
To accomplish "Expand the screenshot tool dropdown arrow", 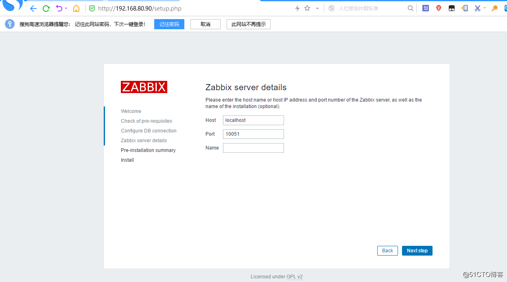I will (x=485, y=8).
